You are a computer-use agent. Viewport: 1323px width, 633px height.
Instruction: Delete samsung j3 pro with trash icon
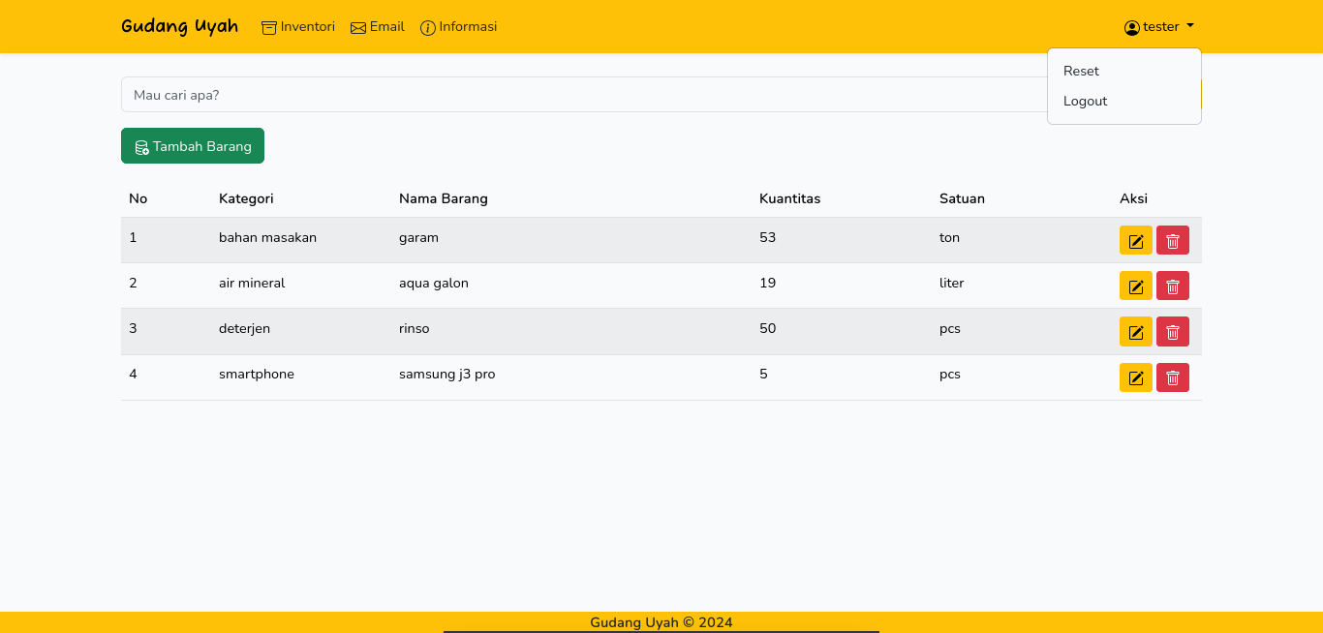point(1172,377)
